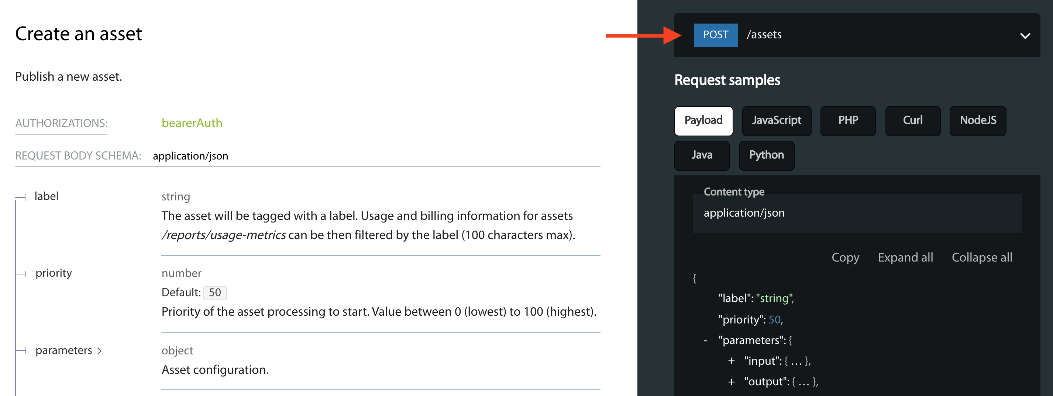This screenshot has height=396, width=1053.
Task: Open the bearerAuth authorization link
Action: click(x=192, y=123)
